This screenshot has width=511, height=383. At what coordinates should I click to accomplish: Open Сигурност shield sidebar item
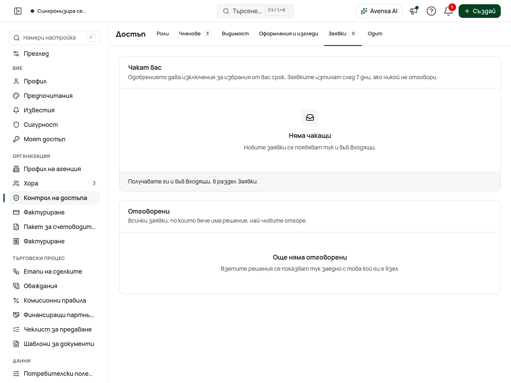tap(54, 125)
